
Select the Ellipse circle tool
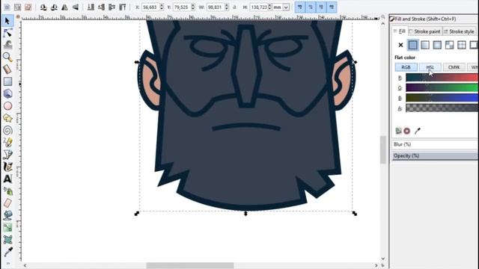(x=7, y=106)
